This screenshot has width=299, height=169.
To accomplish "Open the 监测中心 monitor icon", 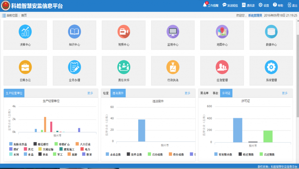I will point(173,31).
